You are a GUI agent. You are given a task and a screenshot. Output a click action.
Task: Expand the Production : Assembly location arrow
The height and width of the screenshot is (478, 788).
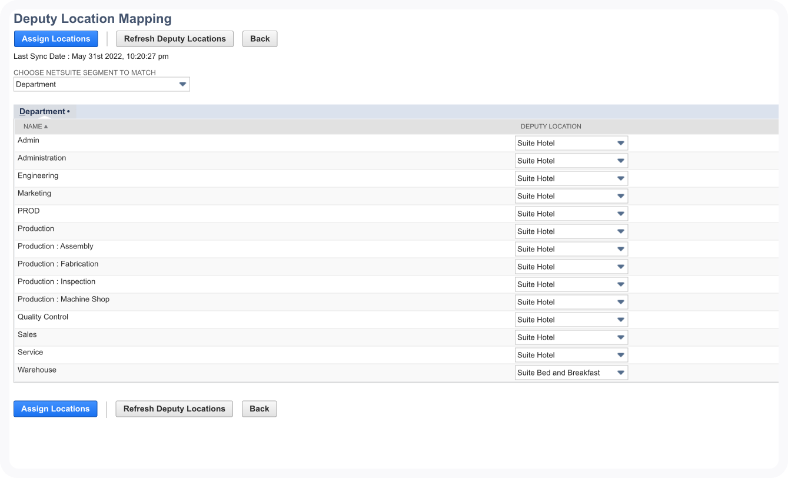(620, 249)
